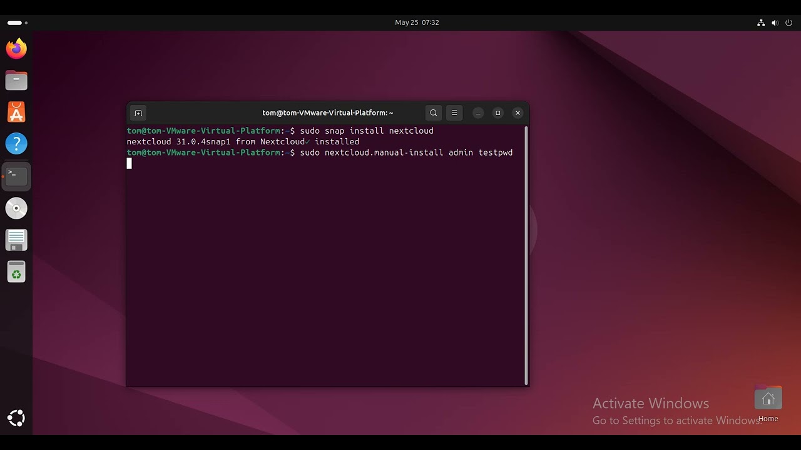
Task: Maximize the terminal window
Action: point(498,113)
